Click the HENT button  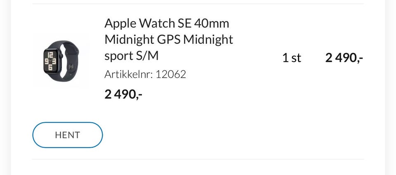pyautogui.click(x=67, y=135)
